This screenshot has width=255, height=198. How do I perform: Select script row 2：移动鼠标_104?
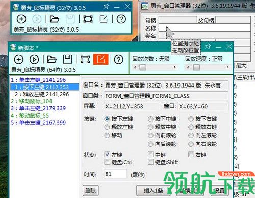[x=44, y=101]
